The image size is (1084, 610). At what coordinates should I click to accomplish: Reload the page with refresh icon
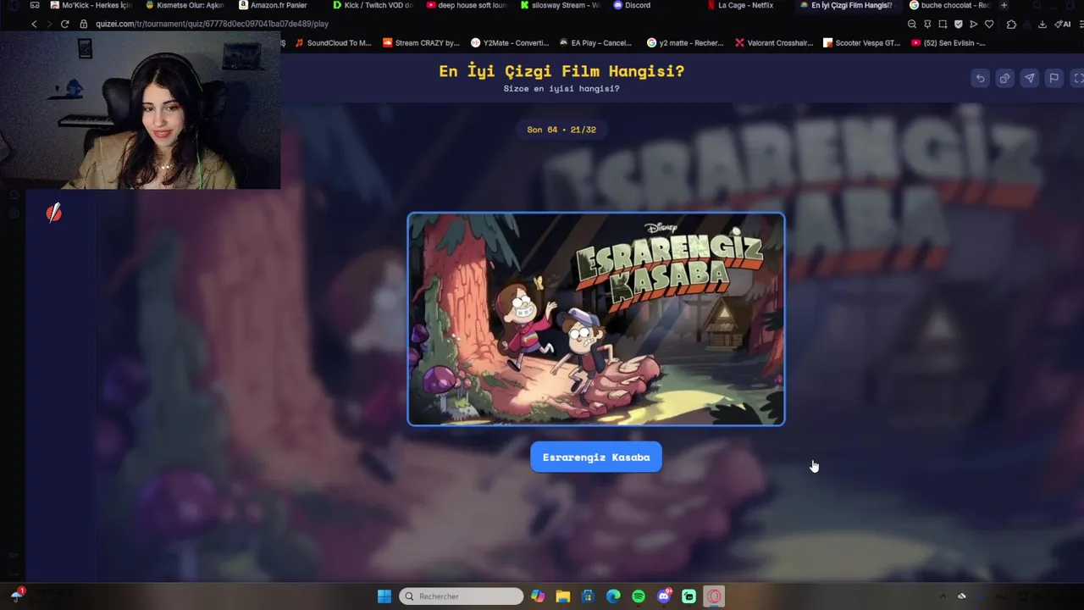pos(64,24)
